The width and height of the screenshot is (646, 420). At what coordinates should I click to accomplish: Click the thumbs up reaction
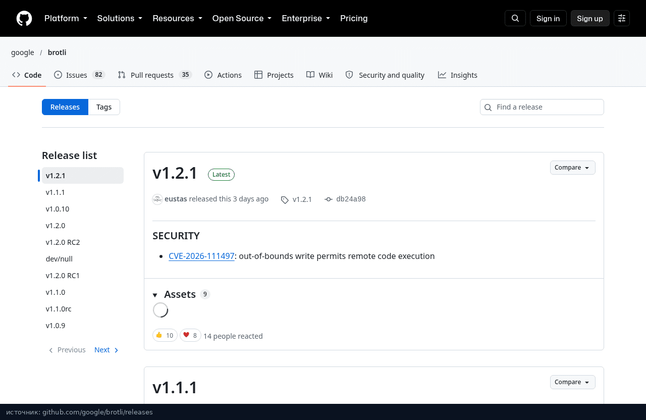(165, 335)
